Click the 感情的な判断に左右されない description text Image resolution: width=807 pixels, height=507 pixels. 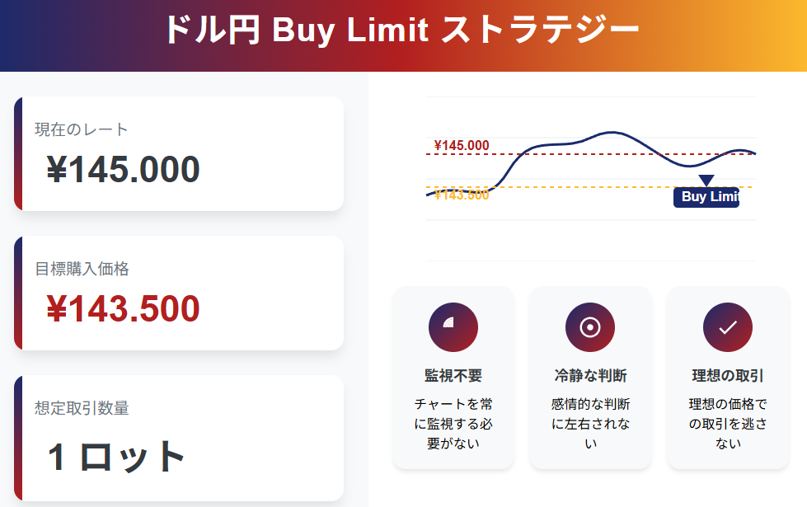pos(590,424)
